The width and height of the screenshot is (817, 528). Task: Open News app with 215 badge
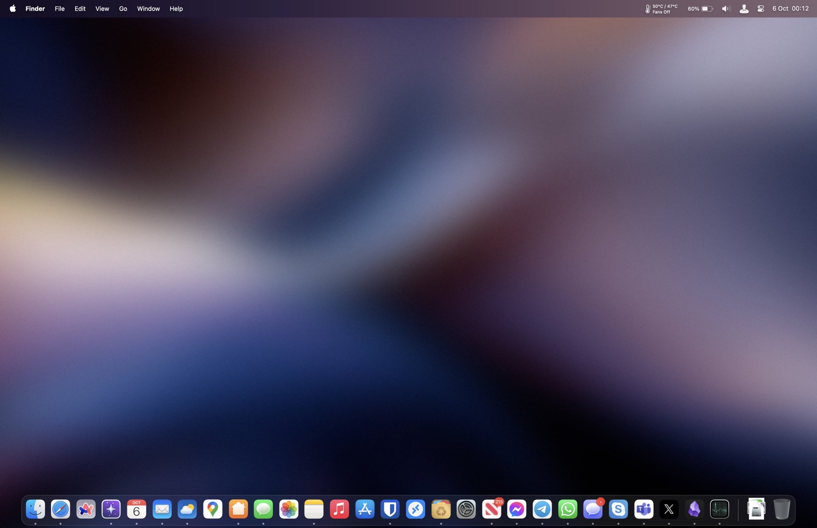(x=491, y=509)
